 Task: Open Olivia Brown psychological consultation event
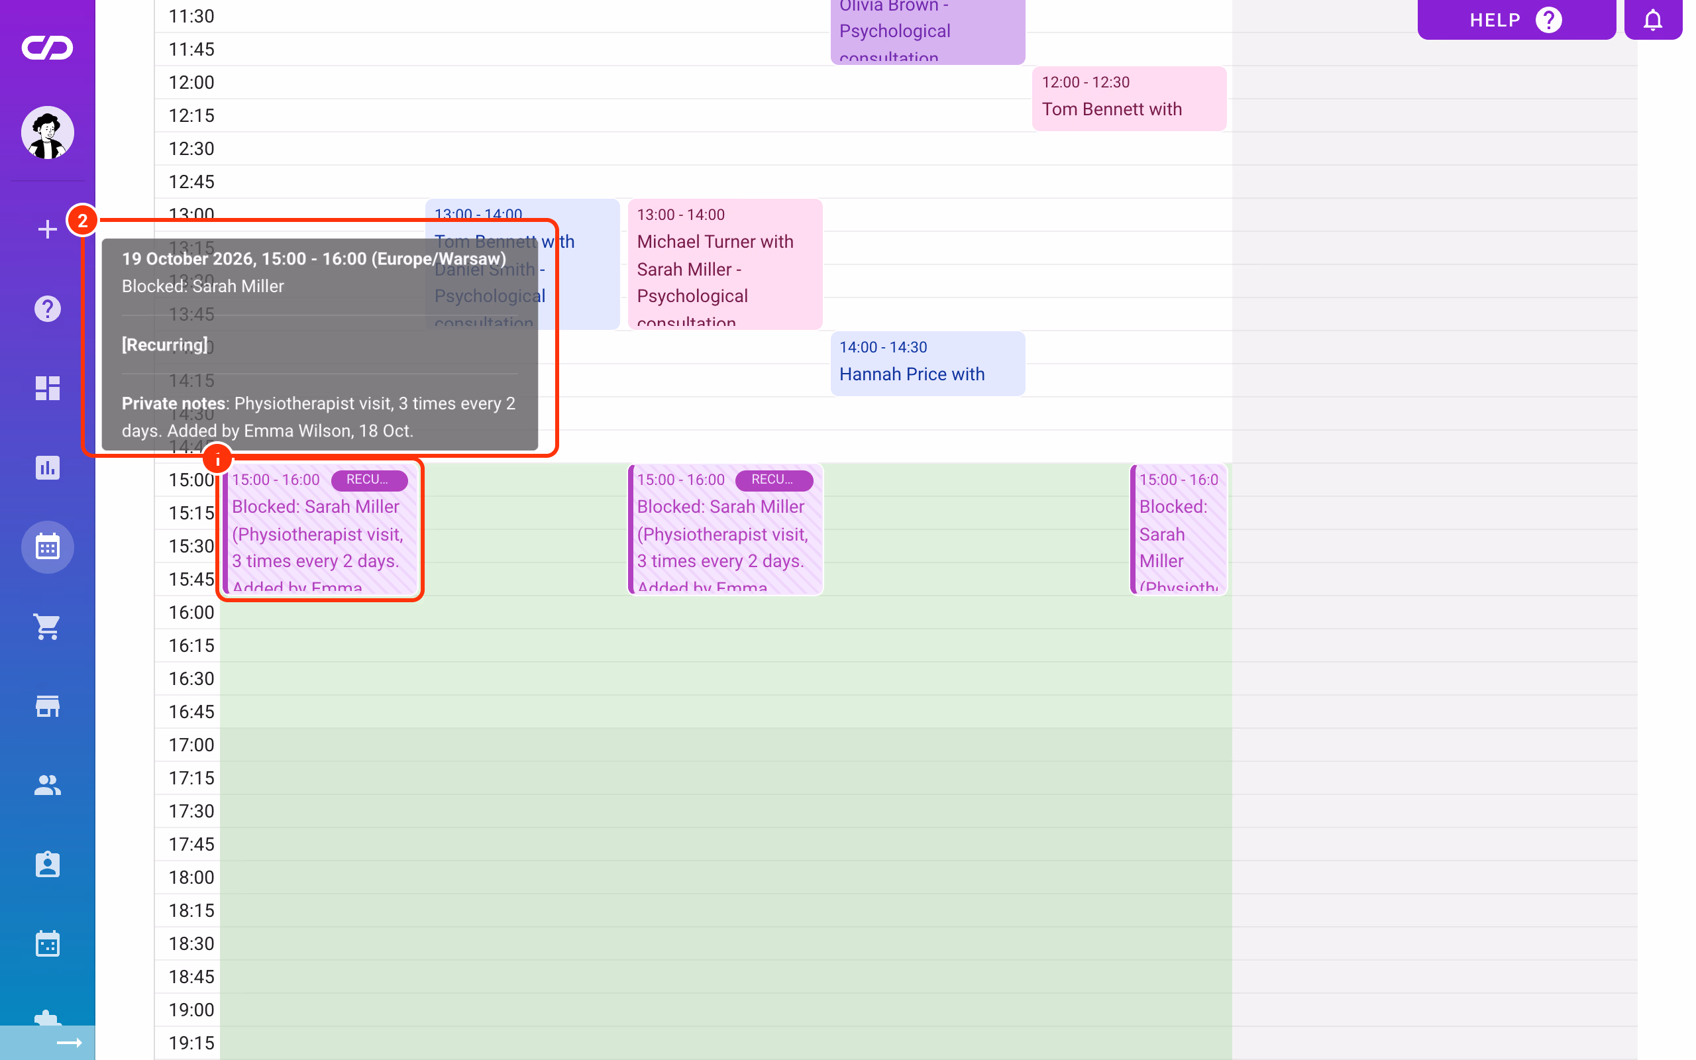click(x=927, y=31)
